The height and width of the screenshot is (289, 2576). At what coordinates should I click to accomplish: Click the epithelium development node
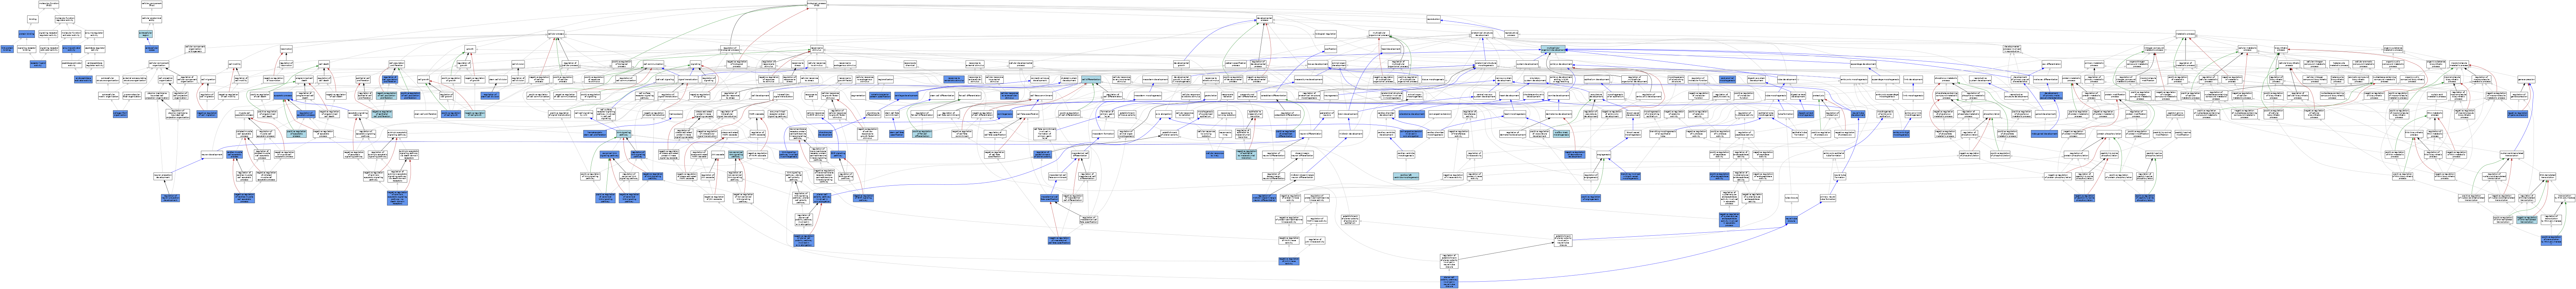point(1597,79)
